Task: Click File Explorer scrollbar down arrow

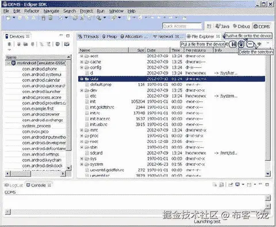Action: point(268,174)
